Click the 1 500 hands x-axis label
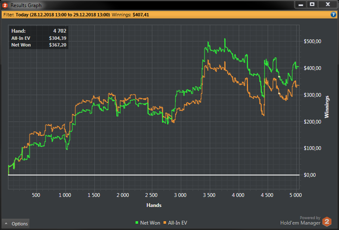This screenshot has height=230, width=339. tap(94, 195)
